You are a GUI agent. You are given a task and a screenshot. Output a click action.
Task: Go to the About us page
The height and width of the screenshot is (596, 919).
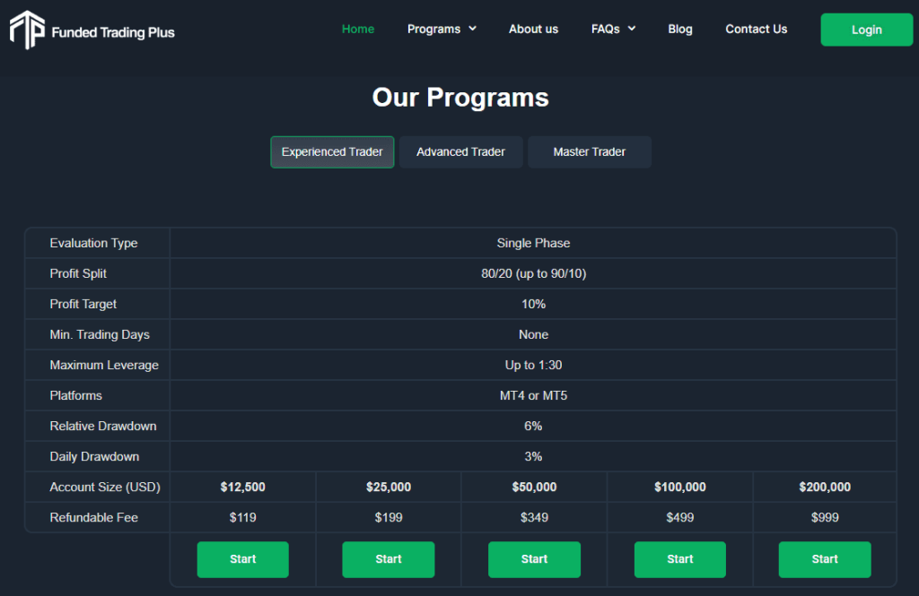click(x=533, y=30)
